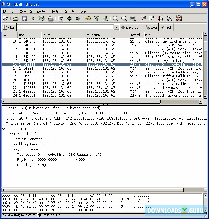Collapse the SSH Protocol node

click(4, 129)
